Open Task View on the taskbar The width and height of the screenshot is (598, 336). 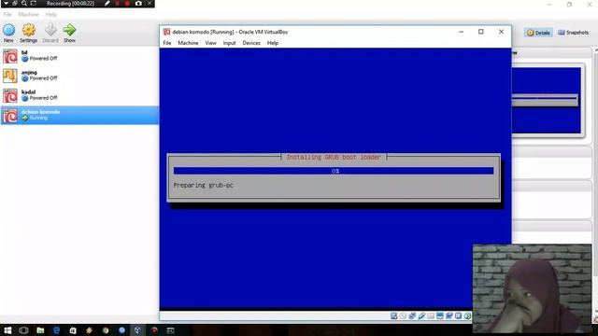23,330
